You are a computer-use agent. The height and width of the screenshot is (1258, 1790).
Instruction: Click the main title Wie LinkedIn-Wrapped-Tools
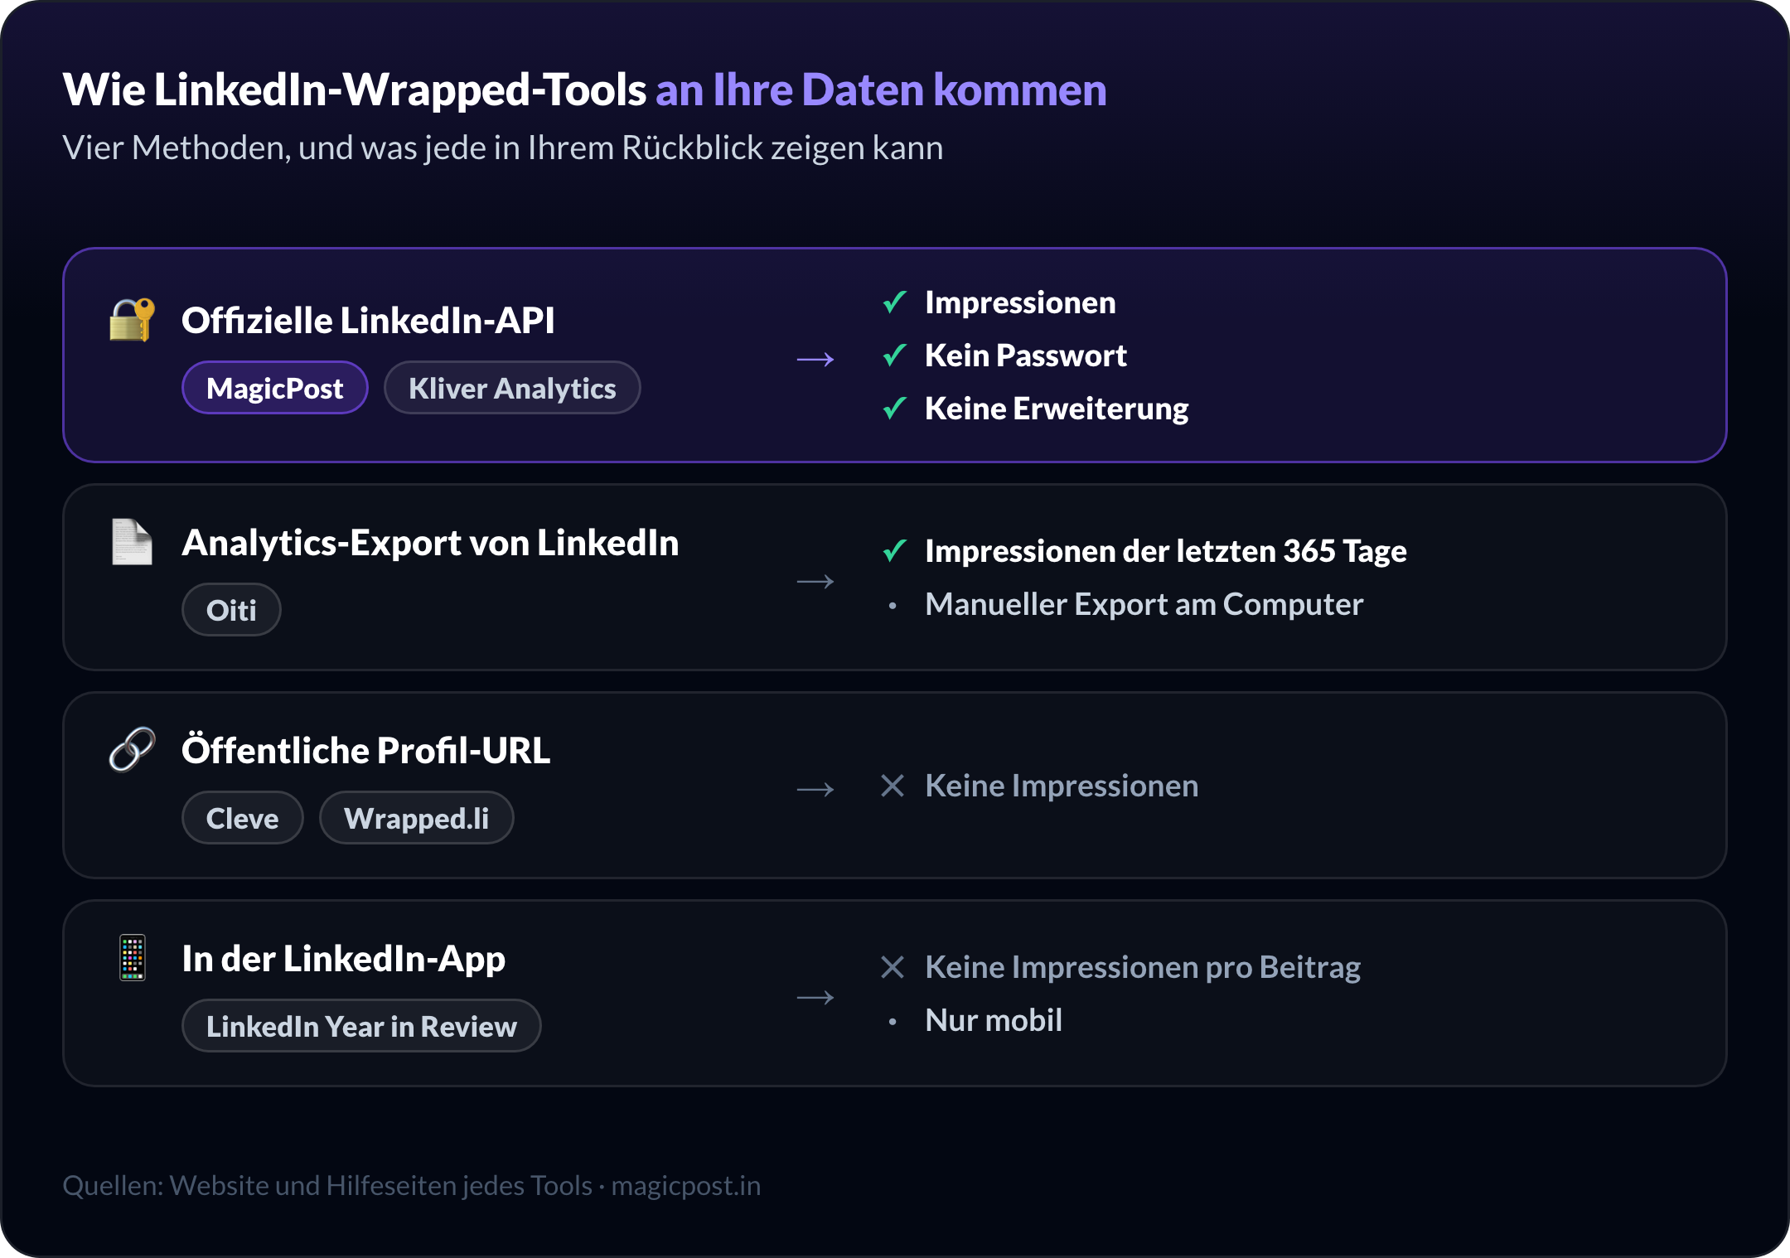354,90
